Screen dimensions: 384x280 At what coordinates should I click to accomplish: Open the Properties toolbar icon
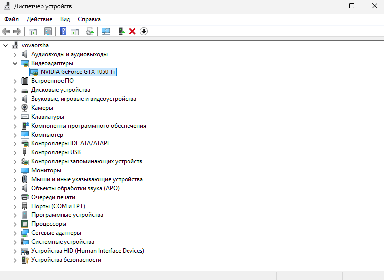point(48,31)
